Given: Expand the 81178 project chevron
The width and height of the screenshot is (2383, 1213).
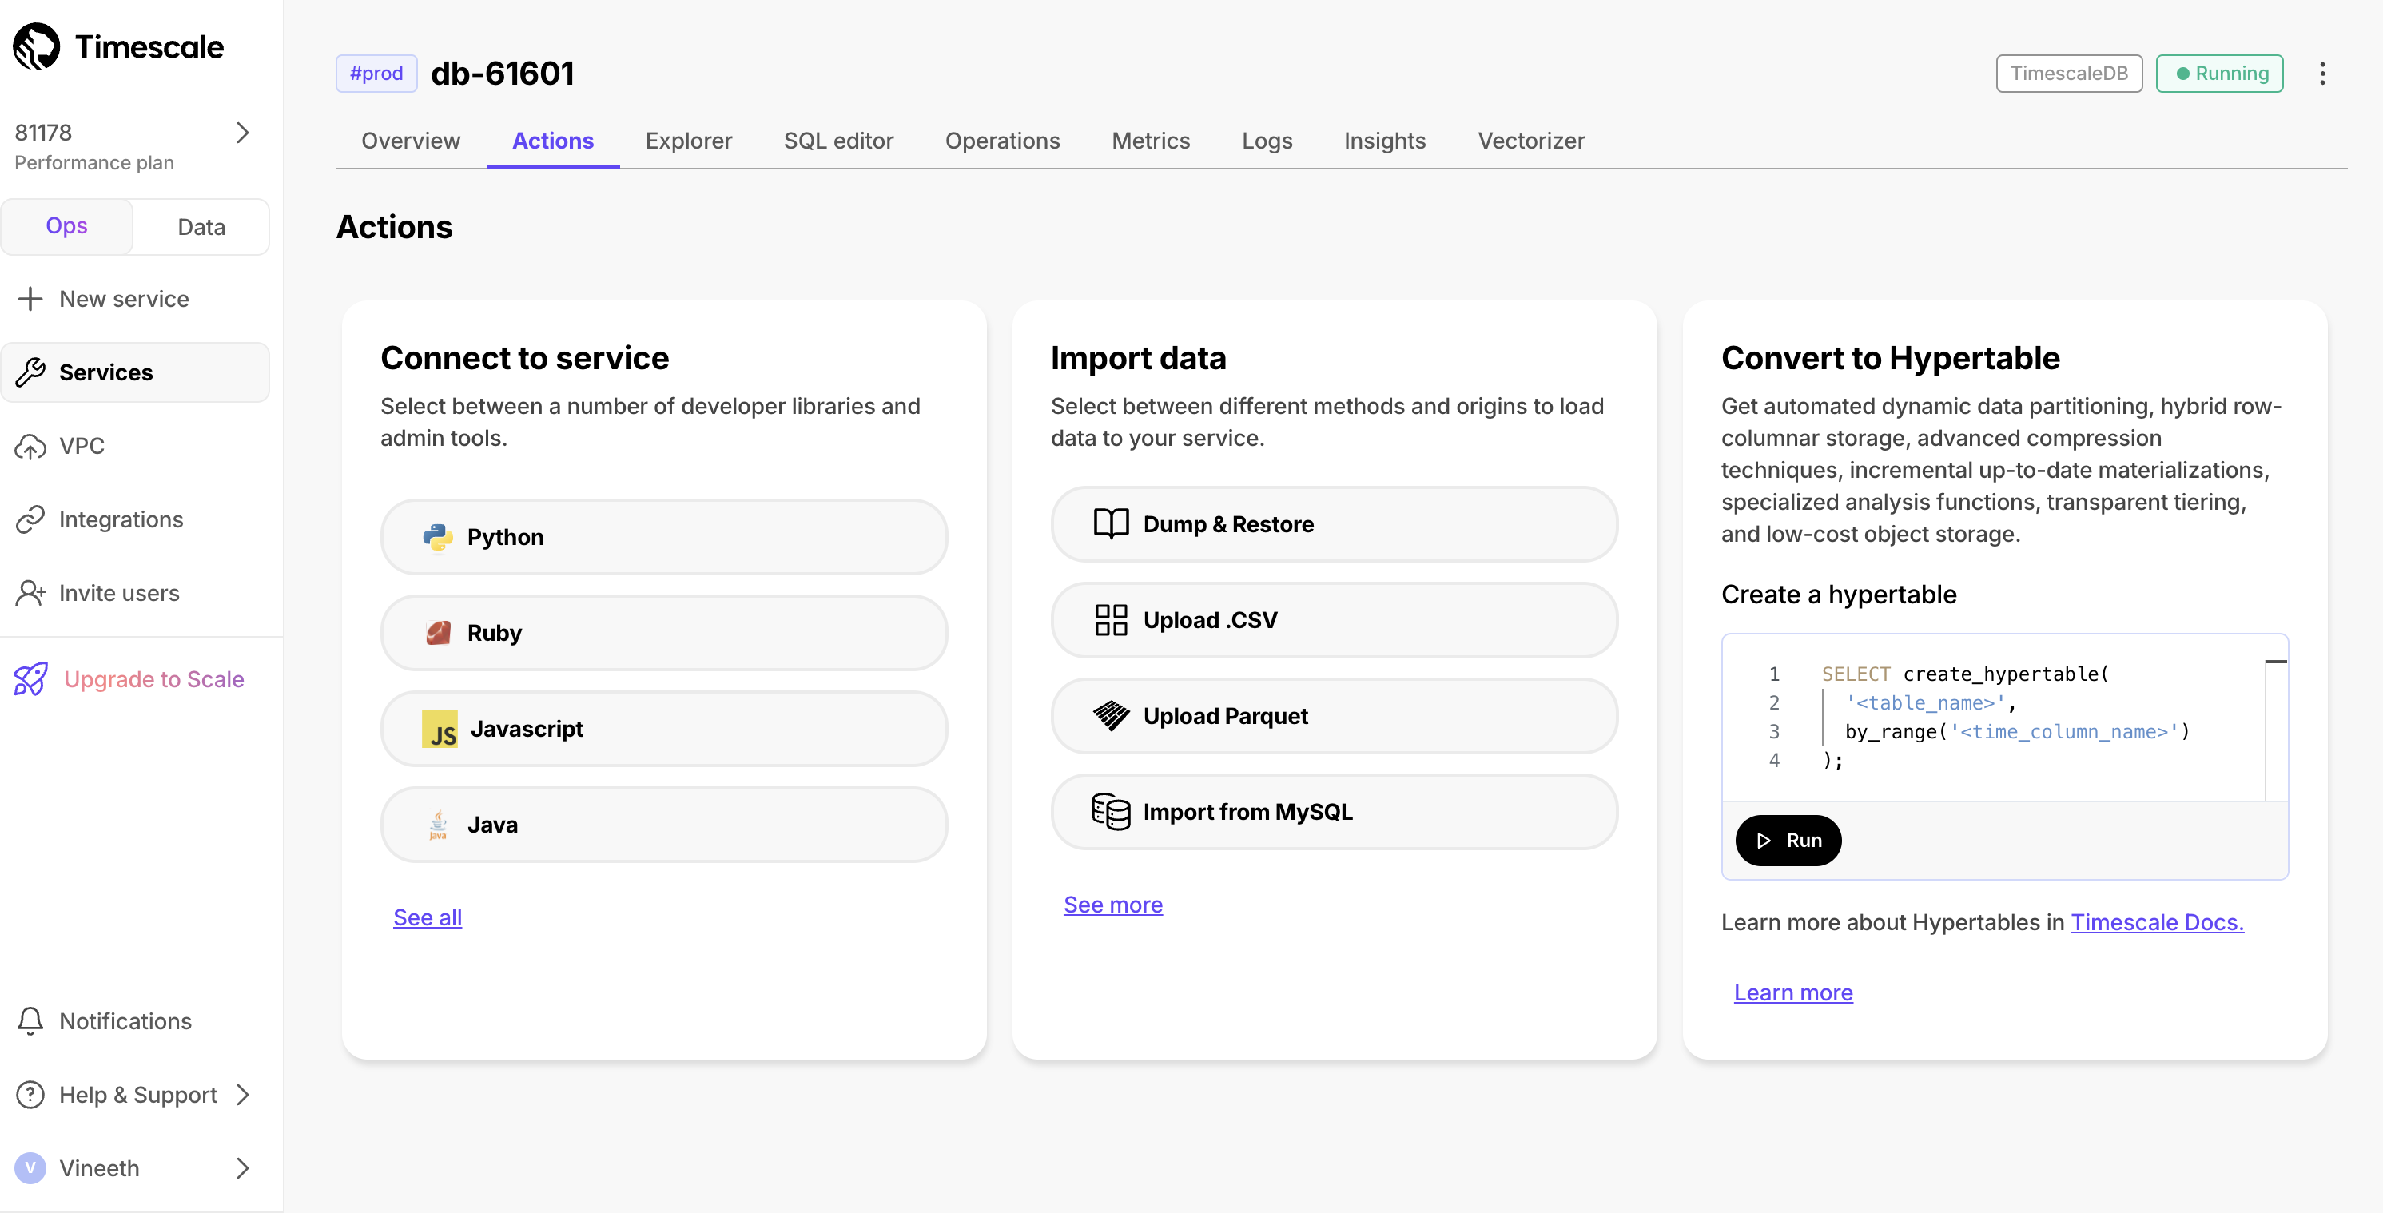Looking at the screenshot, I should tap(242, 133).
